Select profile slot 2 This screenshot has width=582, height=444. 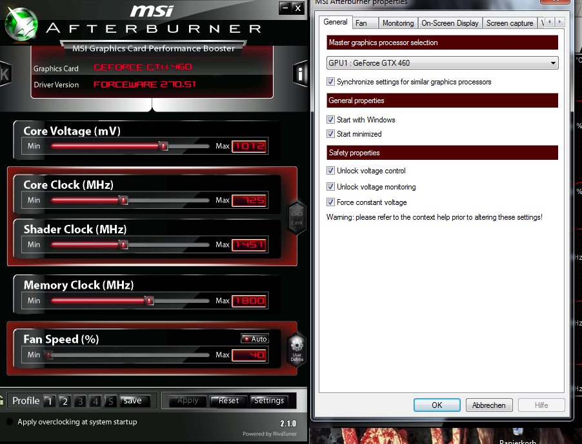point(65,401)
